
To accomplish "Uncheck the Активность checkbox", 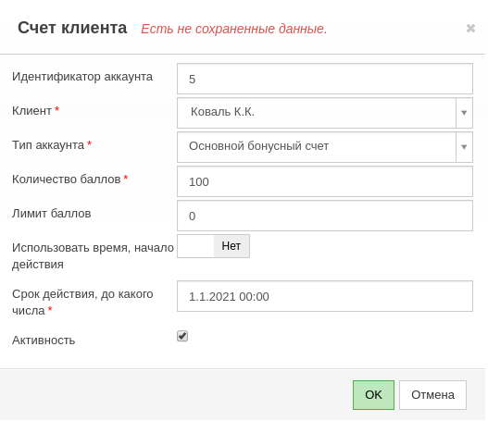I will (x=182, y=336).
